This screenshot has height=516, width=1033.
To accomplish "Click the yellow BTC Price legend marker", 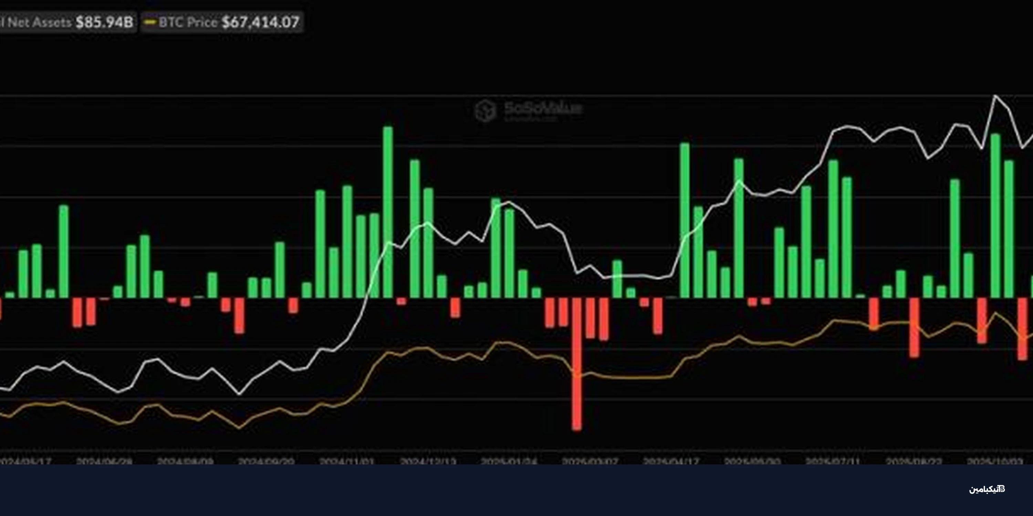I will coord(149,22).
